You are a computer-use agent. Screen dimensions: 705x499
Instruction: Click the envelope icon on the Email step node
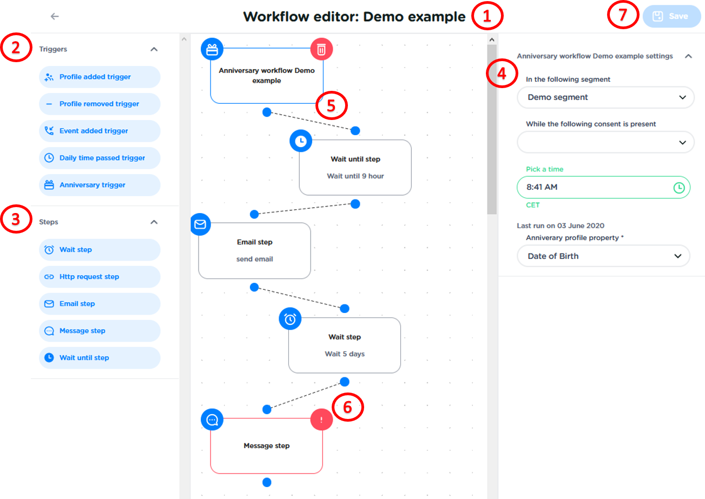click(200, 224)
